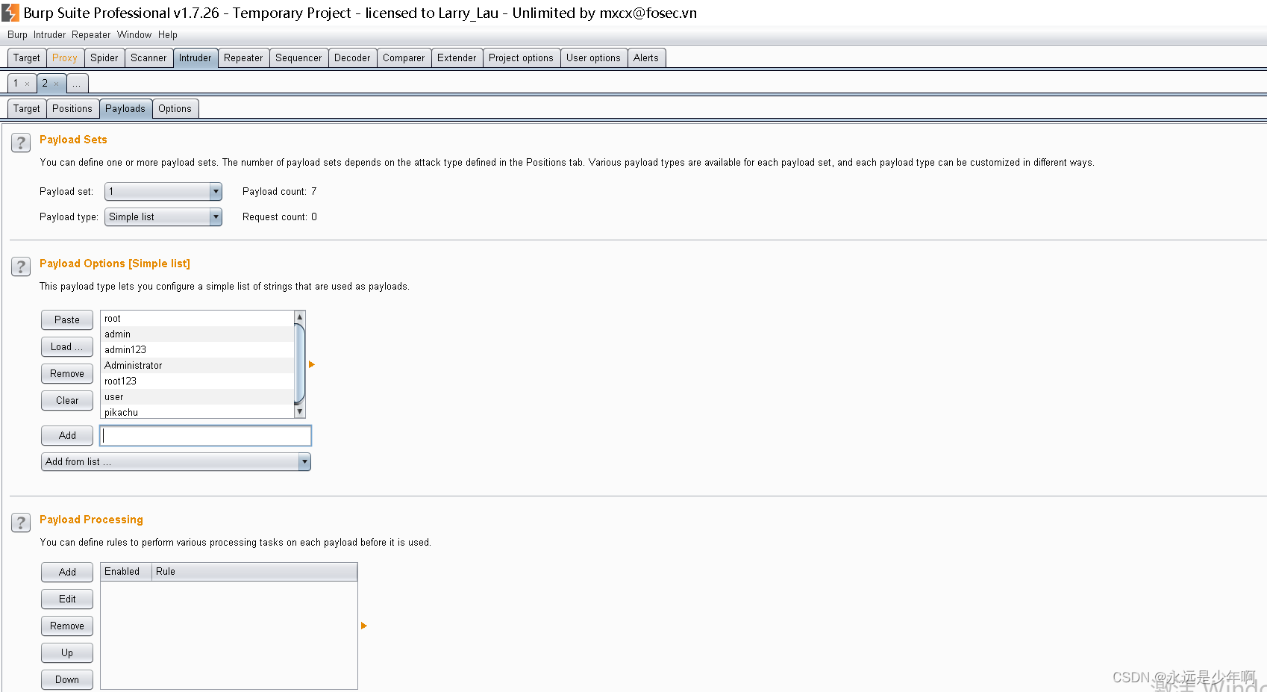Open the Alerts tab
Screen dimensions: 1267x692
pos(646,58)
